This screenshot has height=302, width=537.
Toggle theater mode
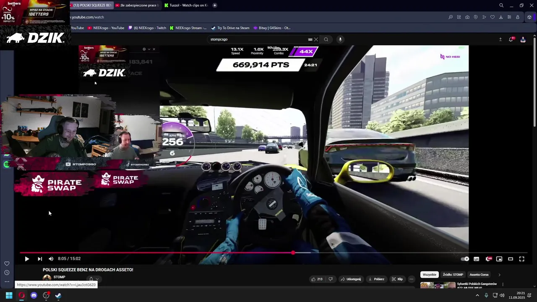tap(511, 259)
